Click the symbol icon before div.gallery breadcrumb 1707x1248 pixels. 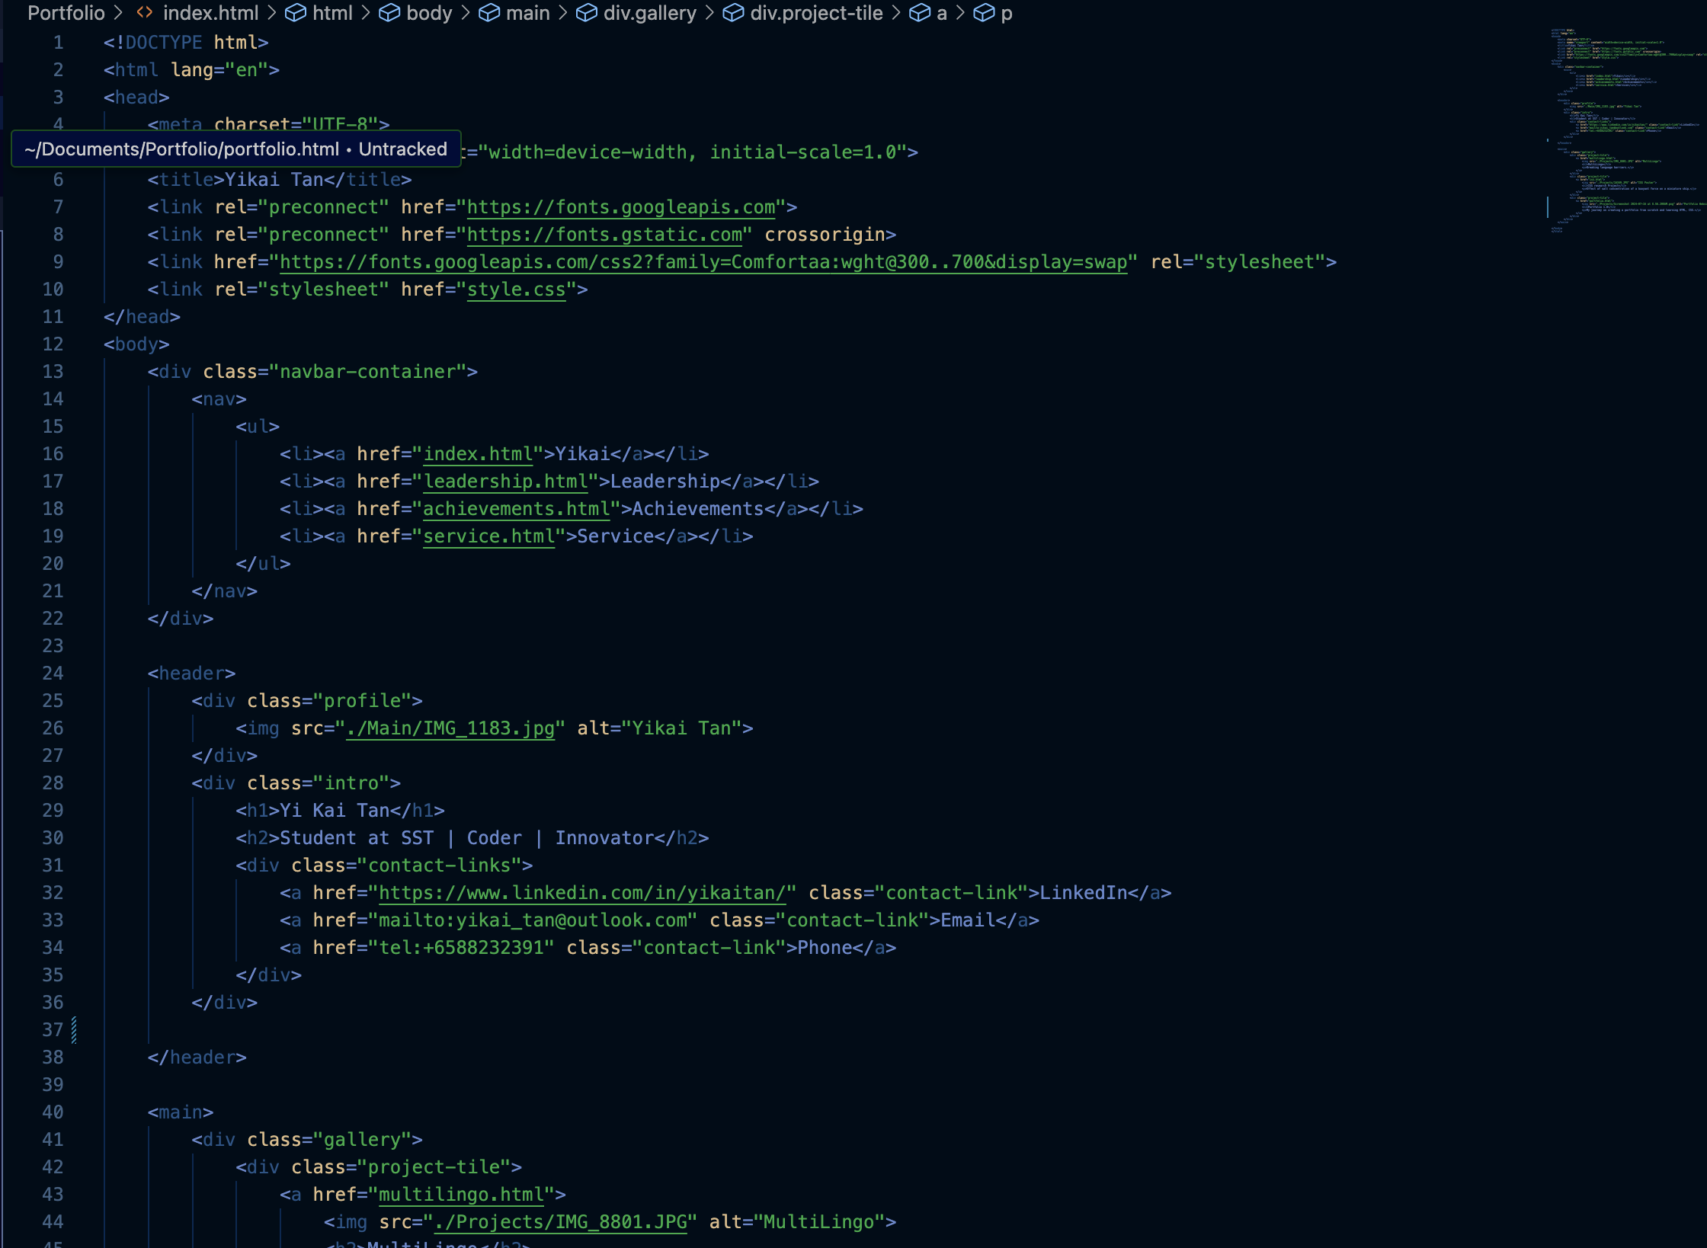click(x=585, y=13)
